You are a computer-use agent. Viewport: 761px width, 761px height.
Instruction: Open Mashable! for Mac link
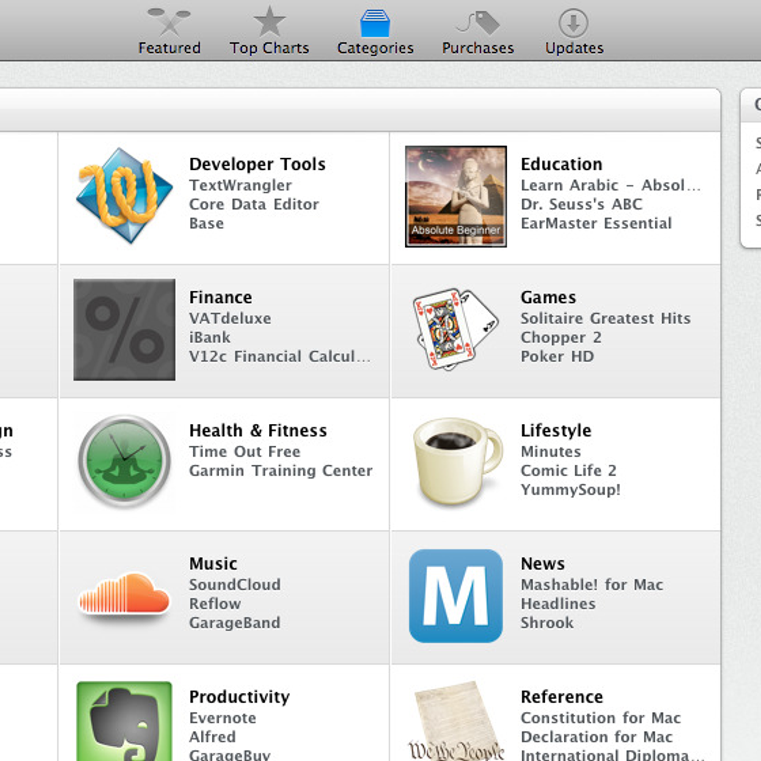click(592, 585)
